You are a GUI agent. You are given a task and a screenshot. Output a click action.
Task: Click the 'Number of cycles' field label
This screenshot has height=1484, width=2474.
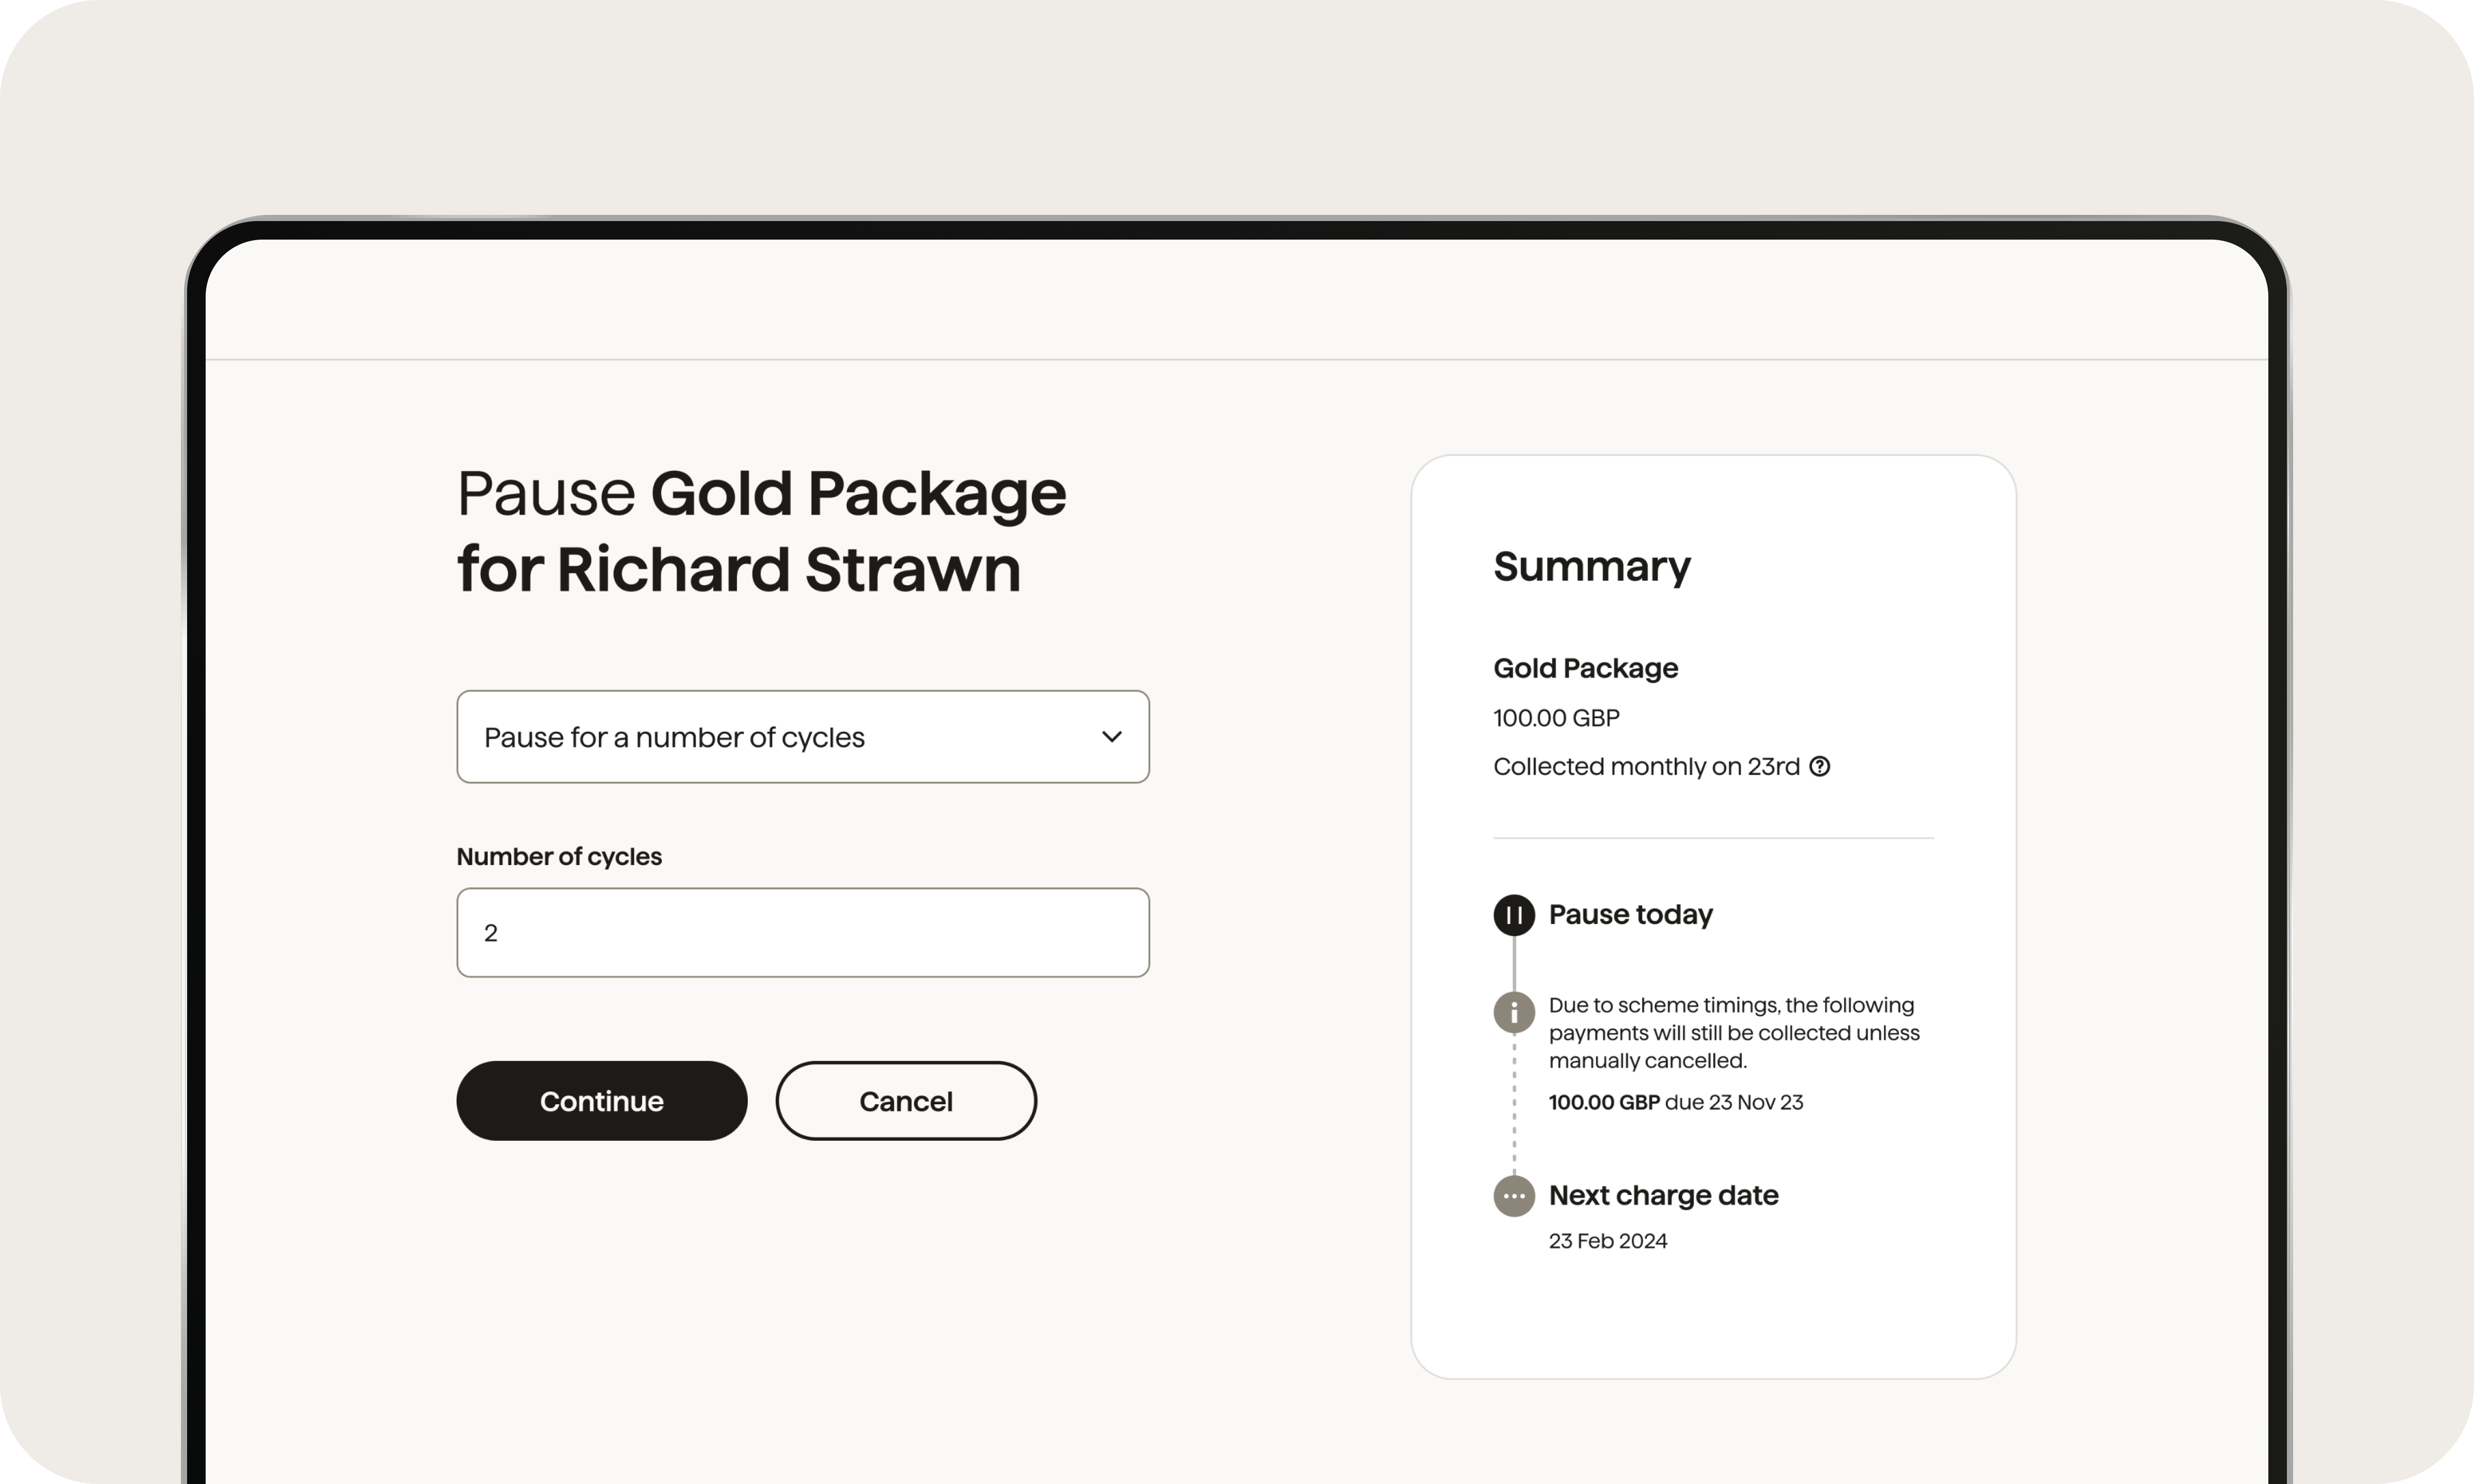559,857
